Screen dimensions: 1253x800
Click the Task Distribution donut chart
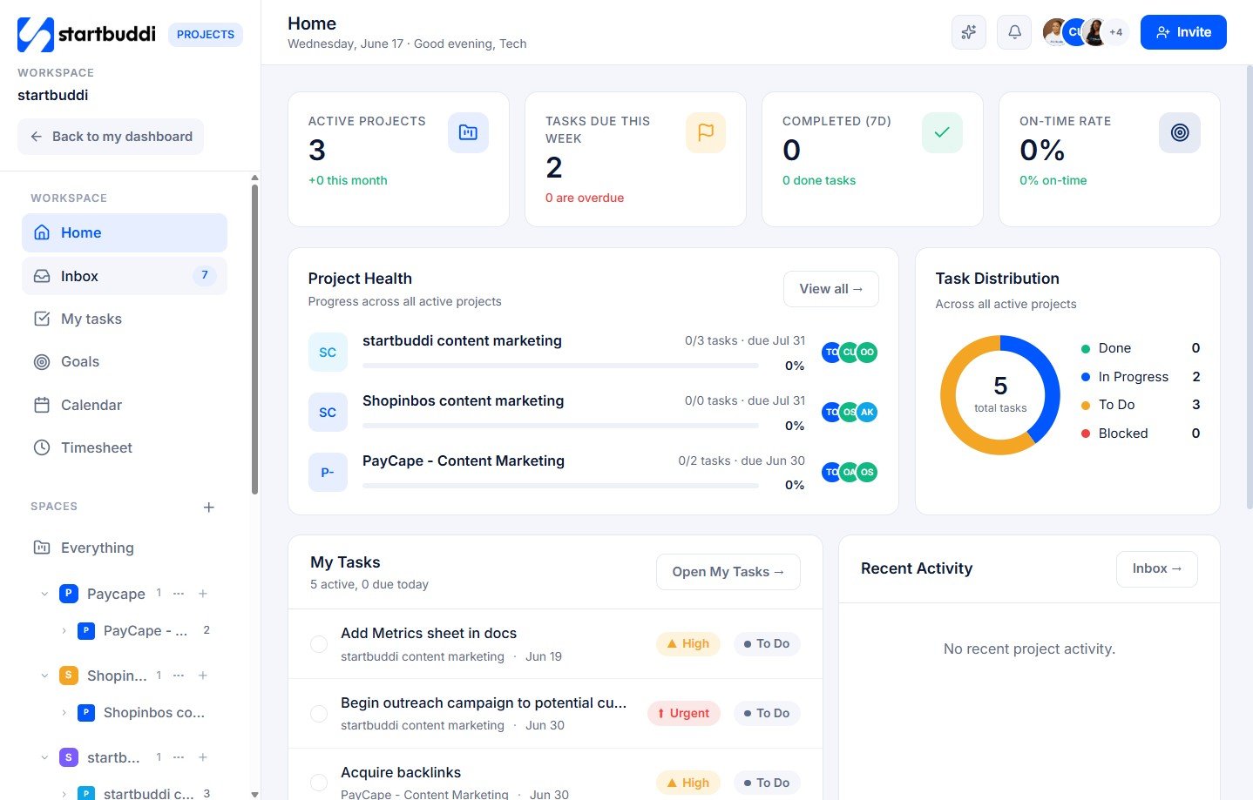click(x=1000, y=395)
